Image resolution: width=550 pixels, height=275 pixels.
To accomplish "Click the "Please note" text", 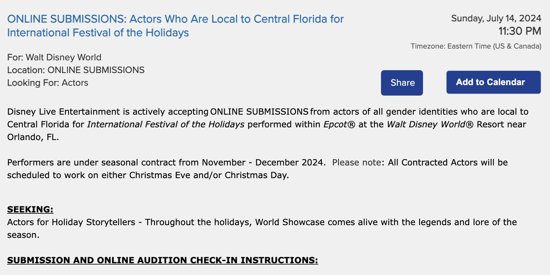I will [356, 163].
